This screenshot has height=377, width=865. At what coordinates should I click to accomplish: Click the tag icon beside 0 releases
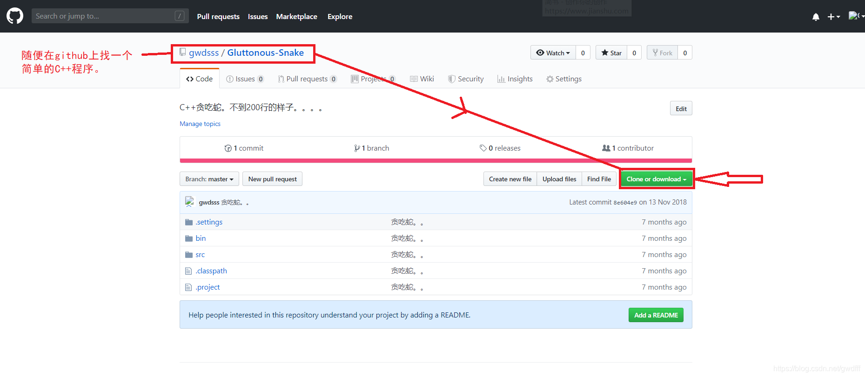tap(483, 148)
